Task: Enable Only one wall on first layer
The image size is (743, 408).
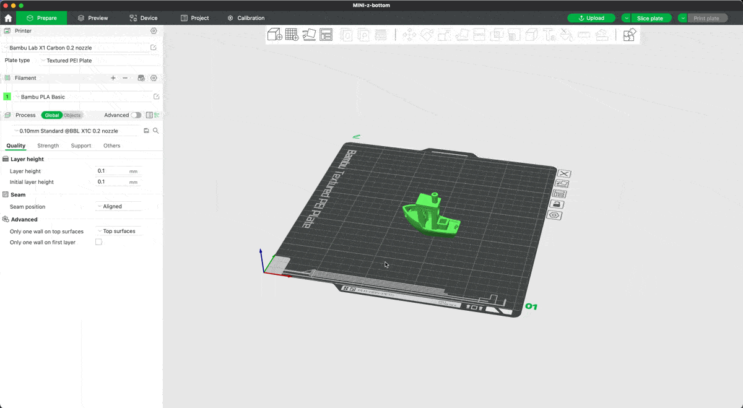Action: click(98, 242)
